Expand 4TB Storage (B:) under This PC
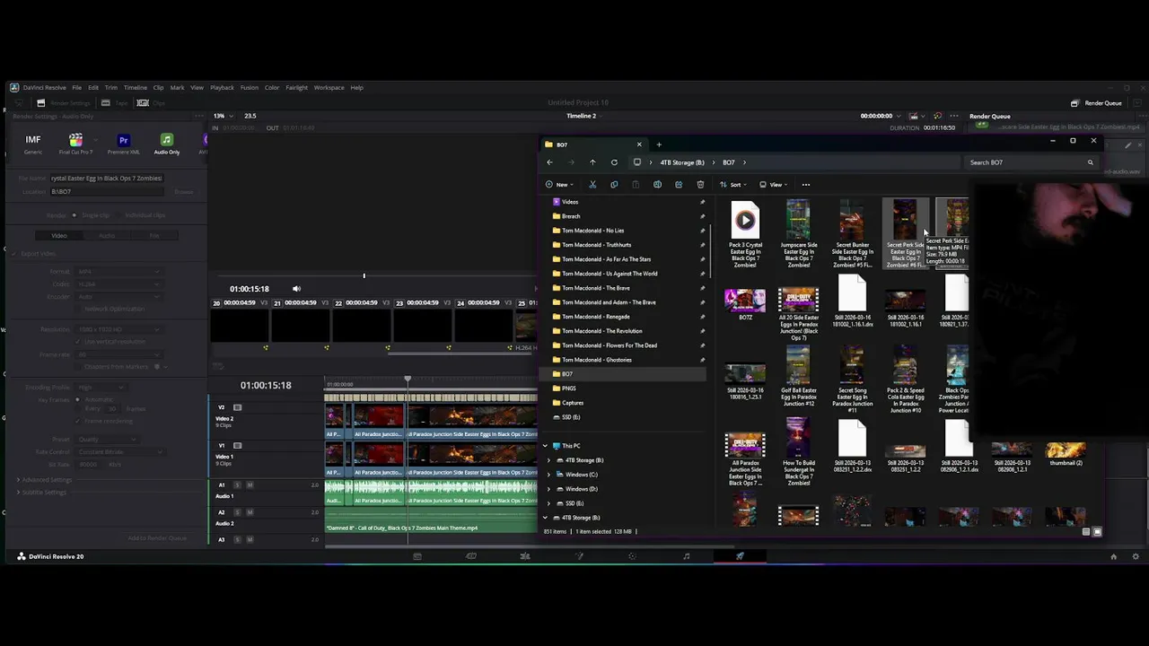This screenshot has width=1149, height=646. 549,460
